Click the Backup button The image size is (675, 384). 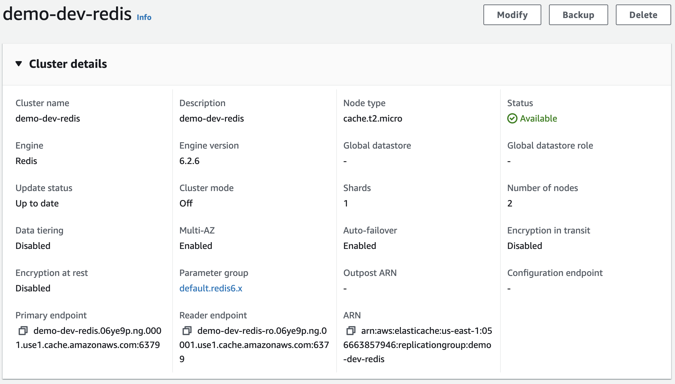pos(578,15)
